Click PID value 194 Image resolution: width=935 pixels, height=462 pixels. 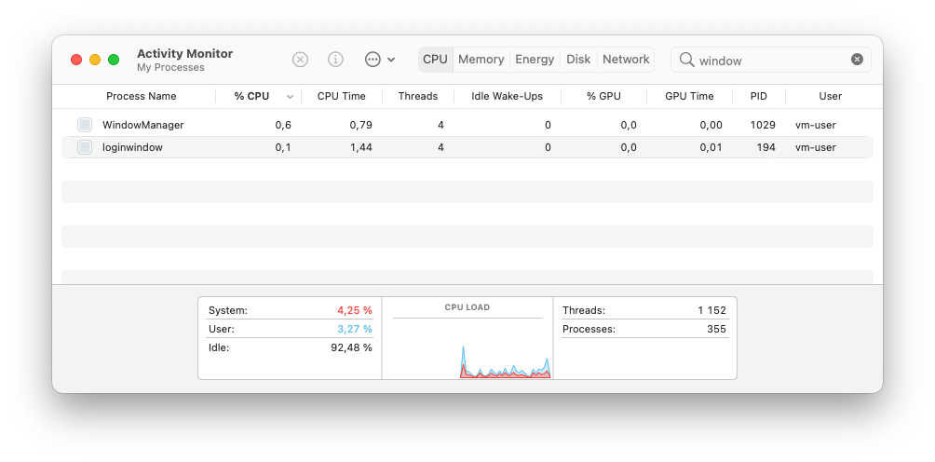click(766, 147)
